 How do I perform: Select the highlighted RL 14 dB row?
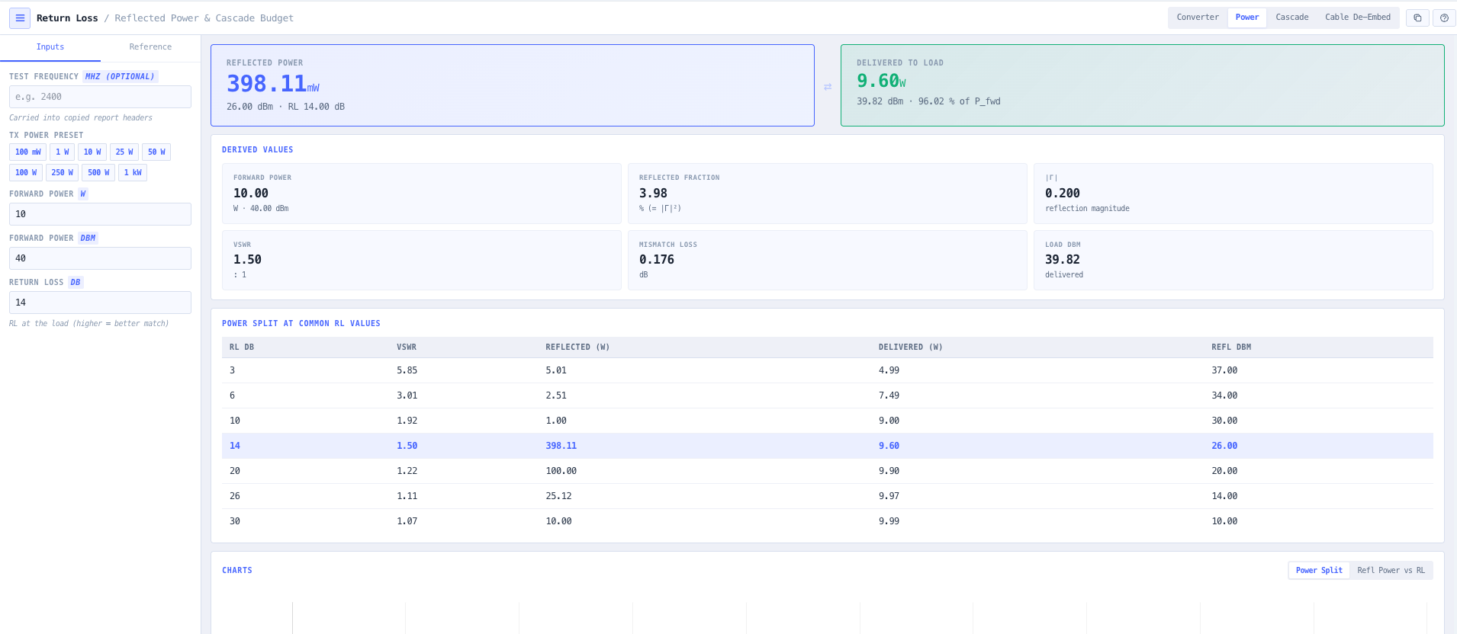tap(827, 446)
